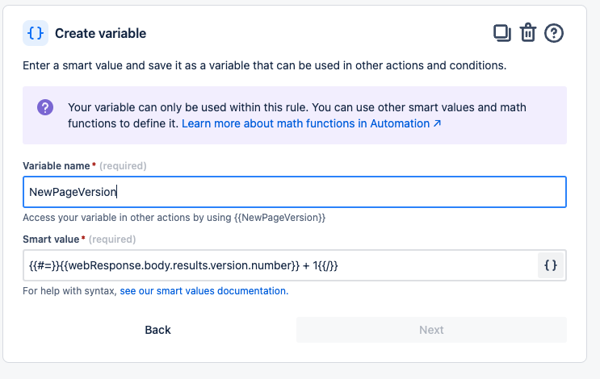The width and height of the screenshot is (600, 379).
Task: Open the math functions in Automation link
Action: 311,123
